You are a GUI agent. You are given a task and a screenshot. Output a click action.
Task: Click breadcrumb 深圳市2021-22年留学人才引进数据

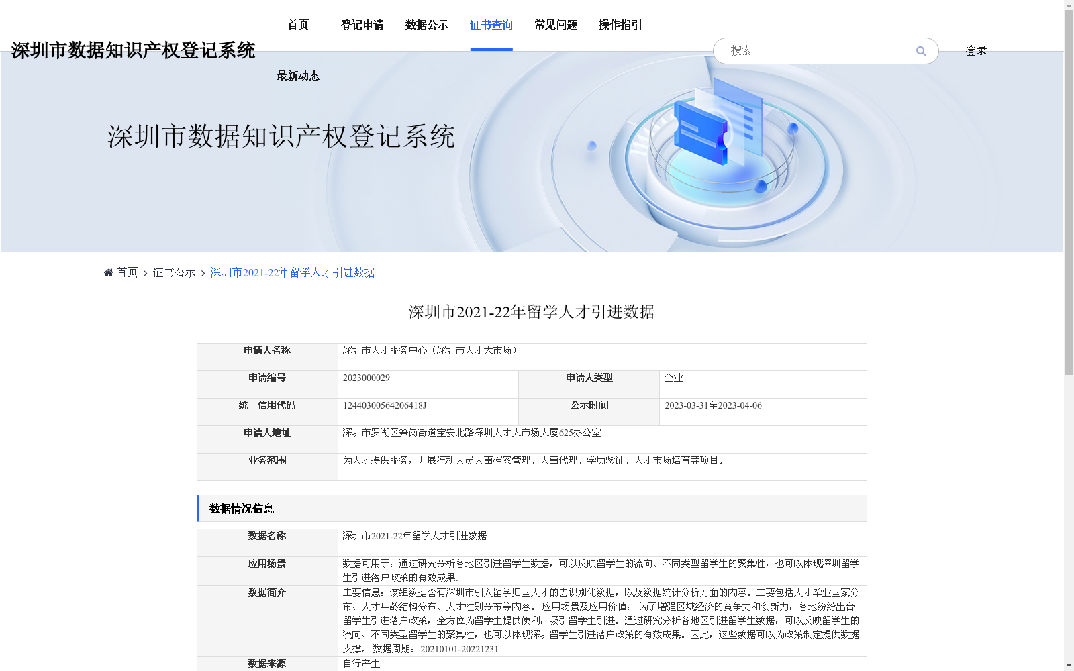[293, 272]
